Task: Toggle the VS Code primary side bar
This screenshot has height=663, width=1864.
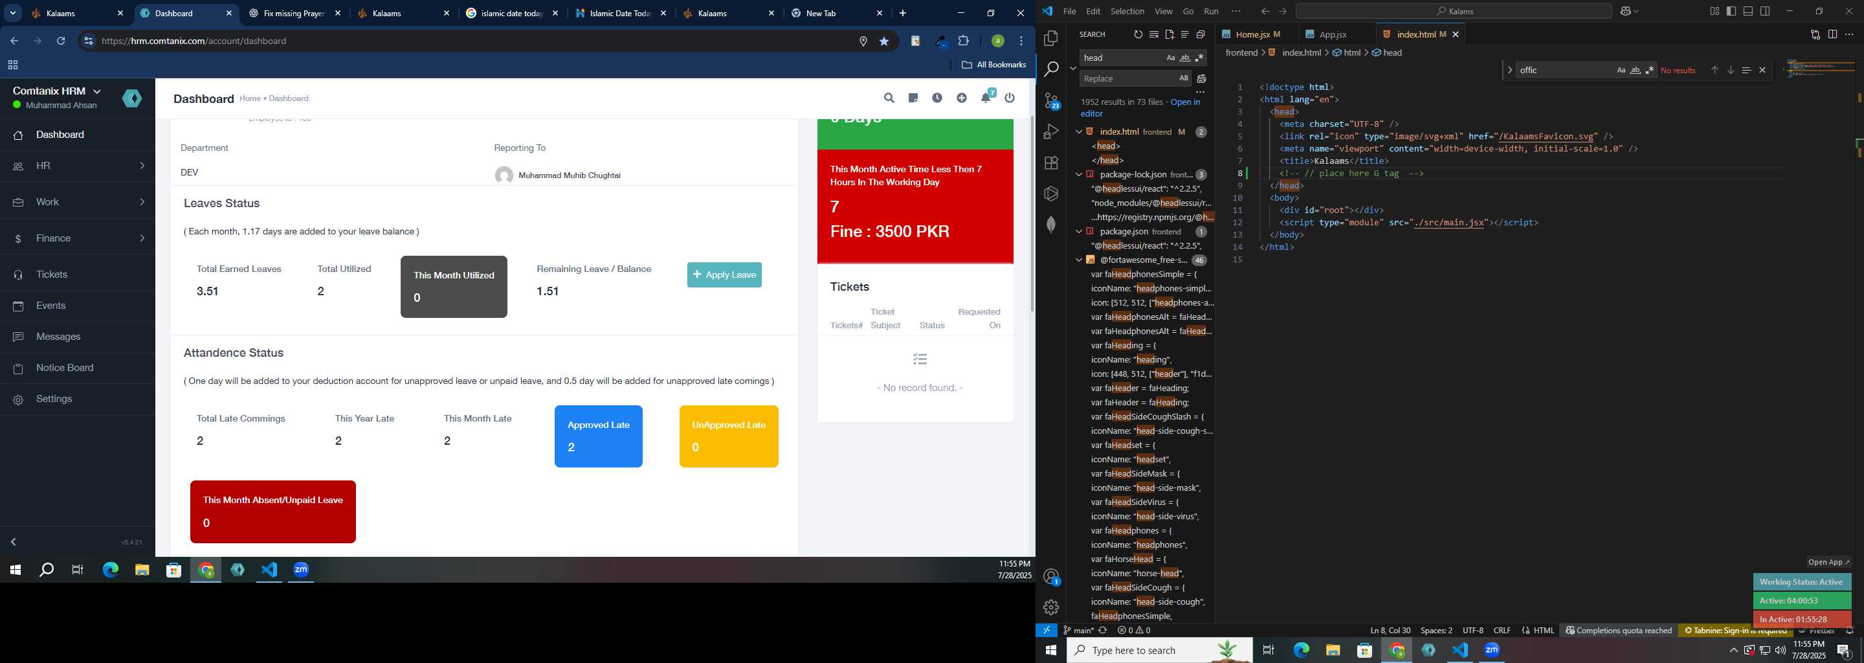Action: [1731, 12]
